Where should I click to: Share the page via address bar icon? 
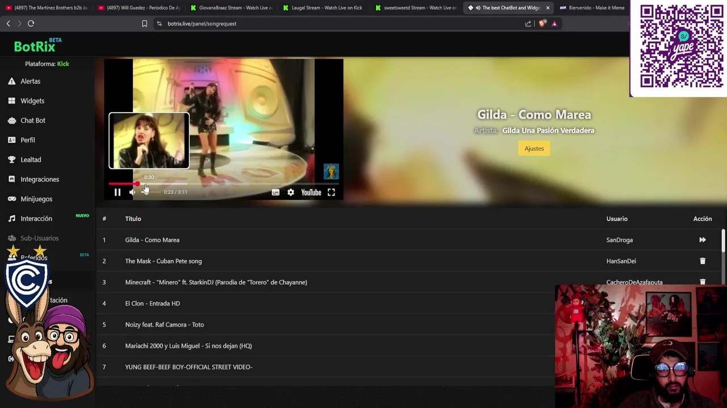point(528,24)
